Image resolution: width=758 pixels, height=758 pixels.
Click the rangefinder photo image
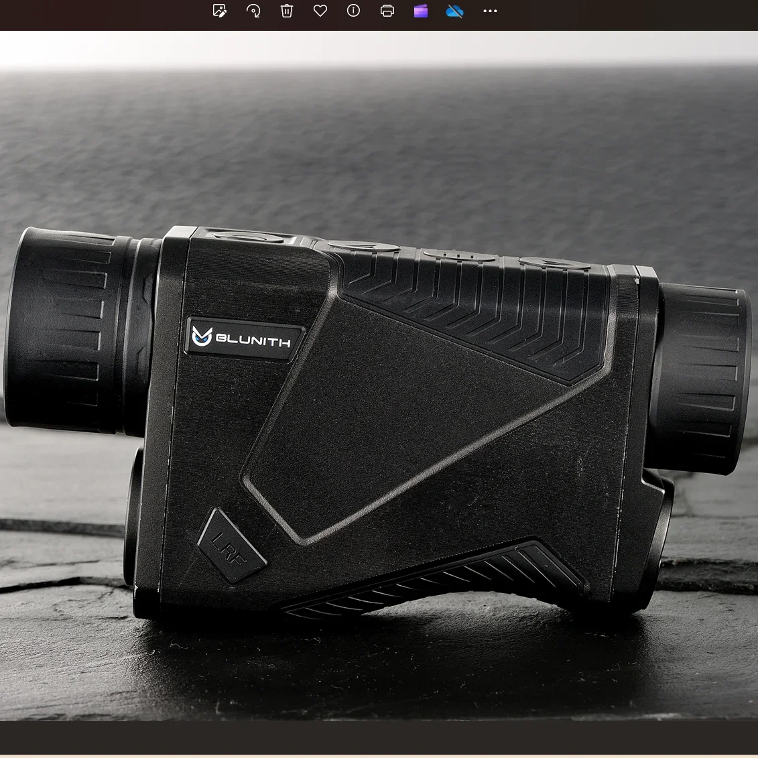[x=379, y=375]
